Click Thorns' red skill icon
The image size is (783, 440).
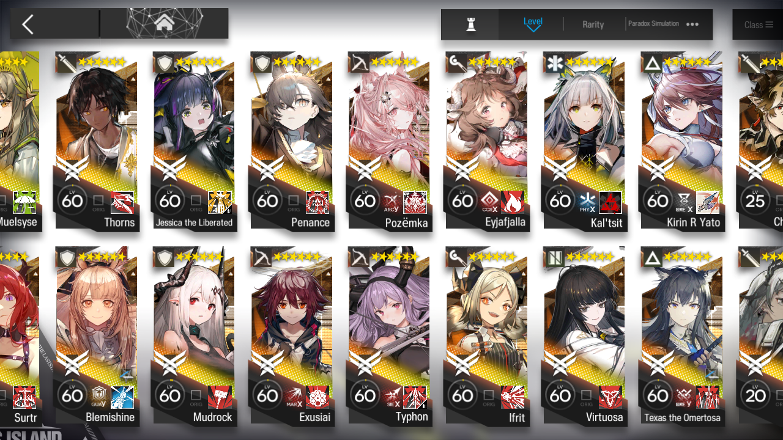[122, 202]
